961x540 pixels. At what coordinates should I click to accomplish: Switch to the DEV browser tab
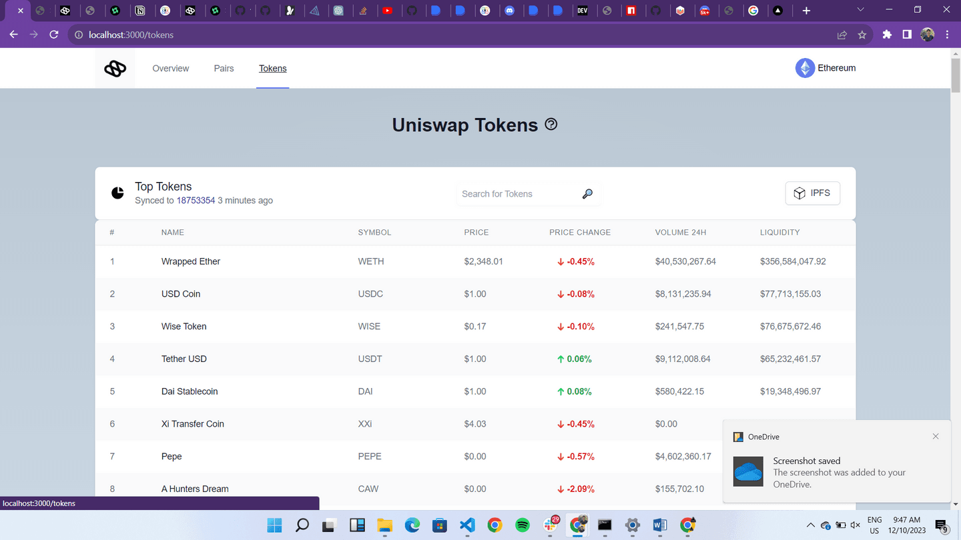[x=583, y=11]
